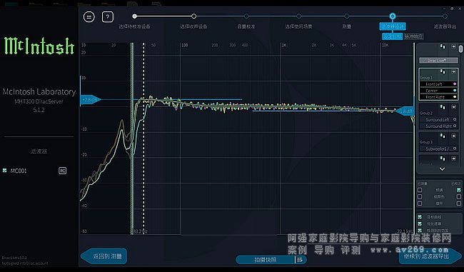
Task: Click the Group 1 link channels icon
Action: [442, 71]
